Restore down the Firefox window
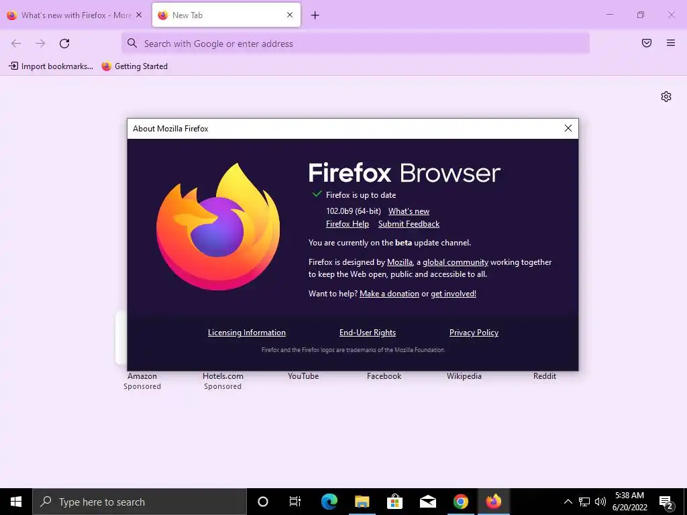 tap(641, 15)
